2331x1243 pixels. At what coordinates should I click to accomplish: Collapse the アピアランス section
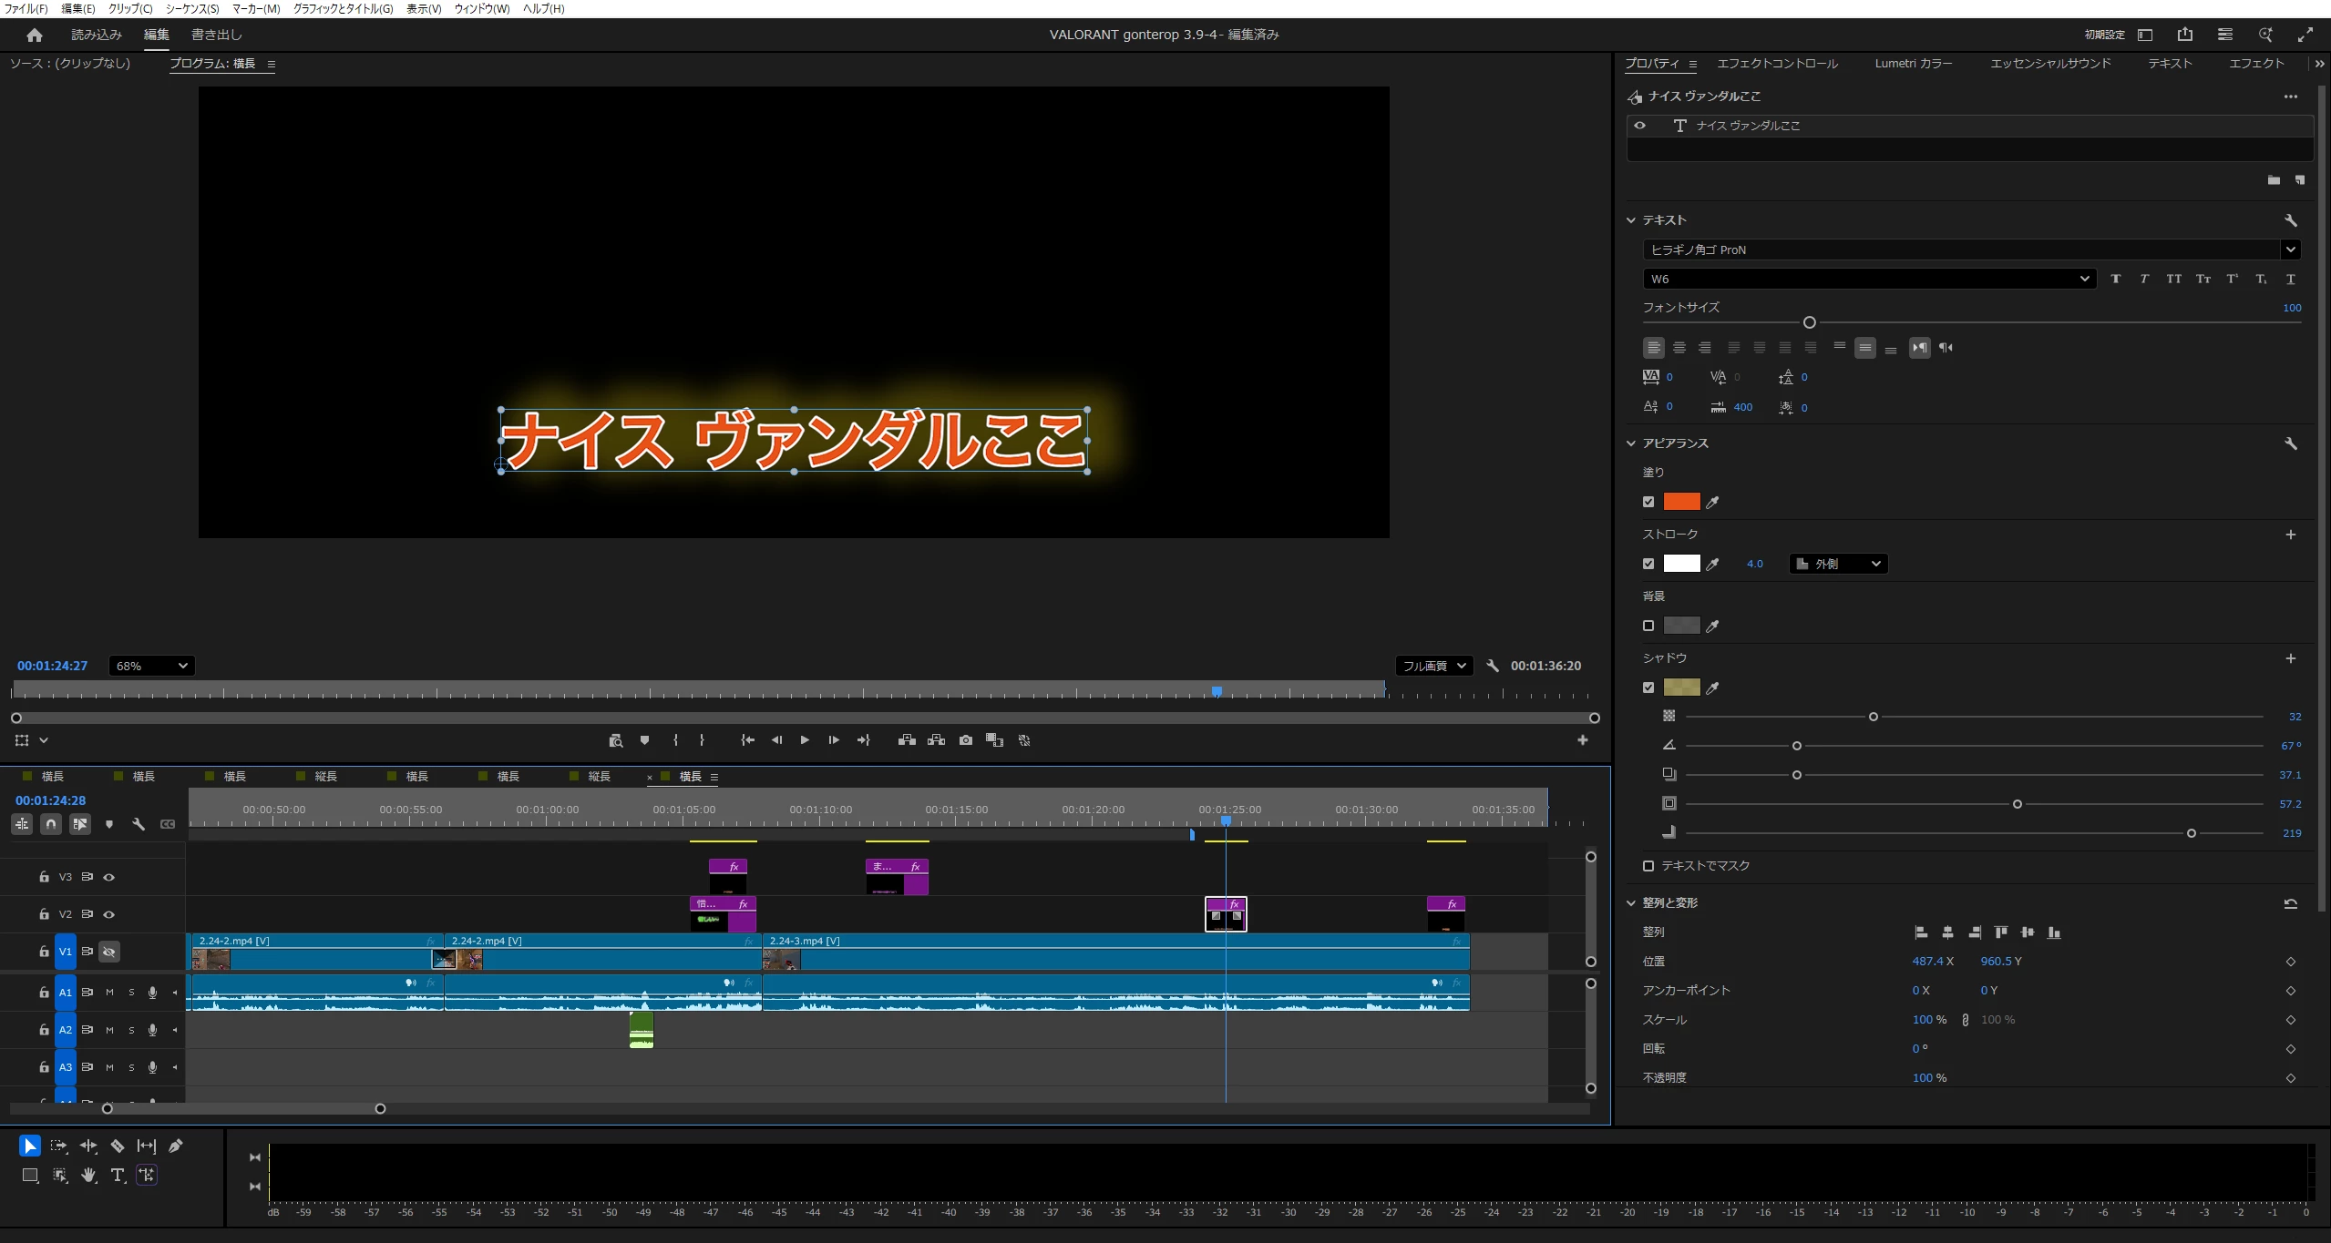[1631, 443]
